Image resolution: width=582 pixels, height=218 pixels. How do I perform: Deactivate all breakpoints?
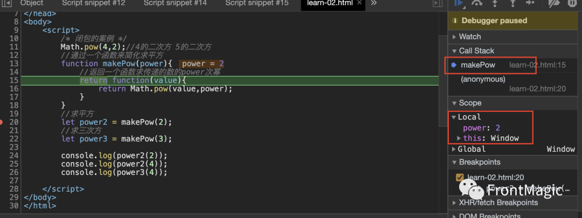pyautogui.click(x=555, y=3)
